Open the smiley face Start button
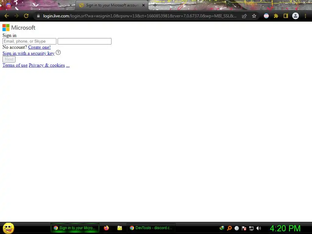The image size is (312, 234). (x=8, y=228)
